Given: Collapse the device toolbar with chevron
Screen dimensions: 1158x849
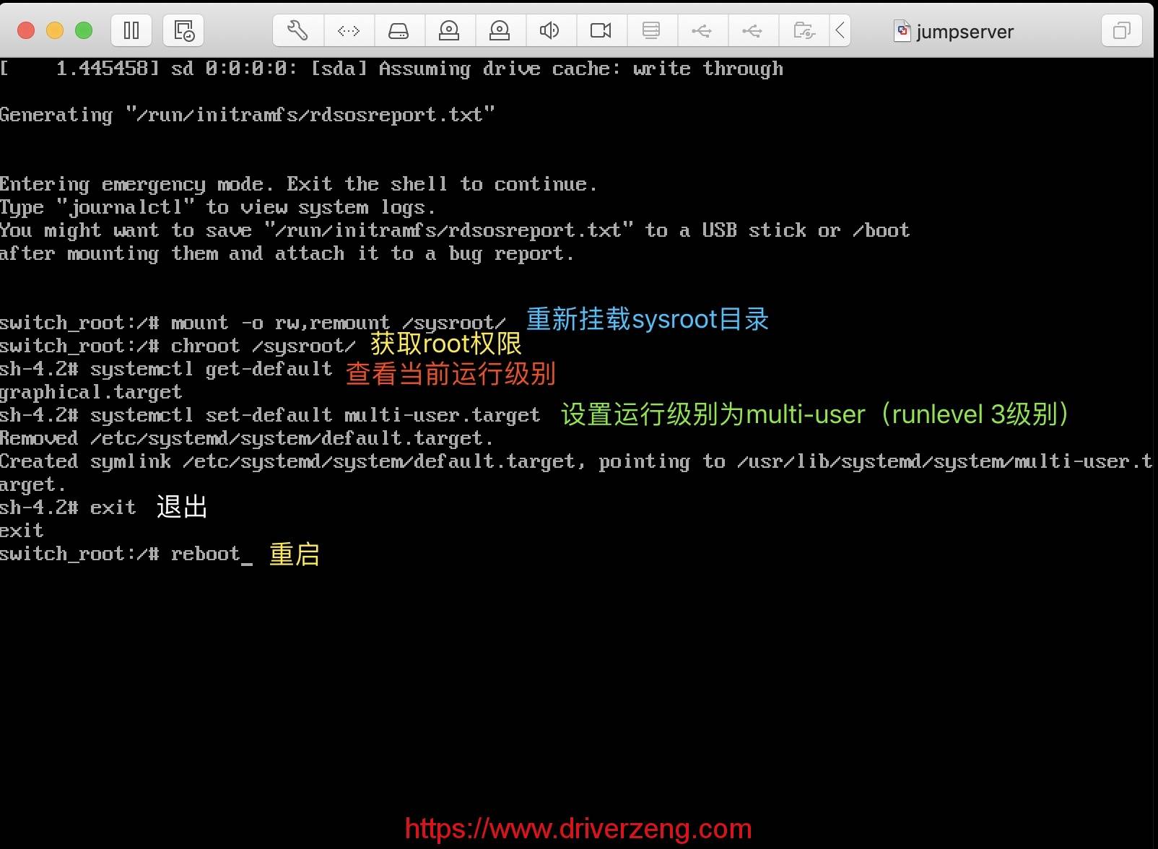Looking at the screenshot, I should (840, 30).
